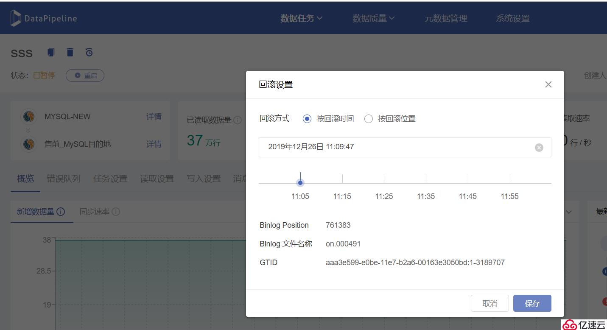Viewport: 607px width, 330px height.
Task: Click the MYSQL-NEW source database icon
Action: [28, 117]
